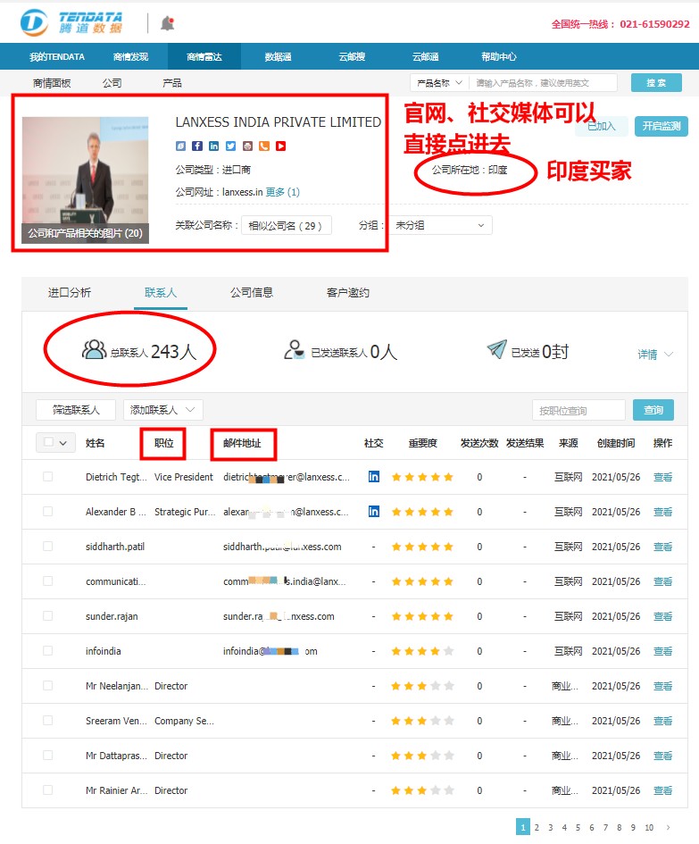
Task: Open the select-all checkbox dropdown arrow
Action: pyautogui.click(x=63, y=443)
